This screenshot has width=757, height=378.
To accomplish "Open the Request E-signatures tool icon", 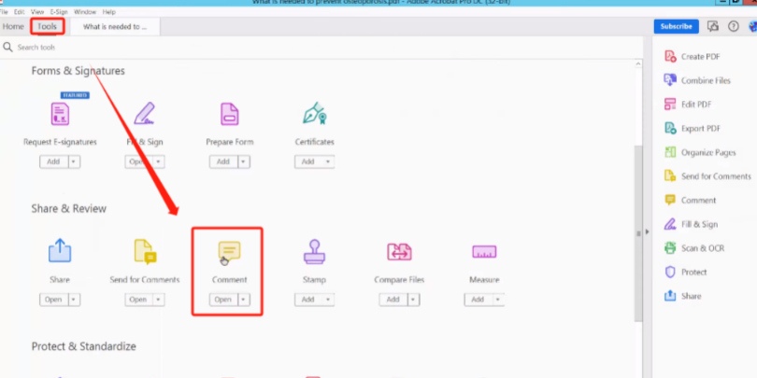I will click(x=60, y=114).
